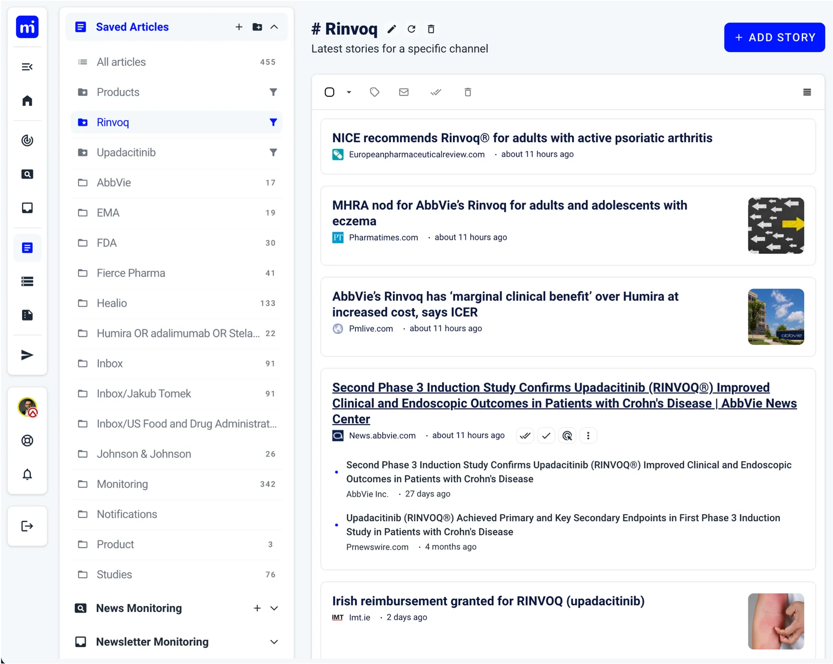This screenshot has height=664, width=833.
Task: Open the Studies folder
Action: click(177, 574)
